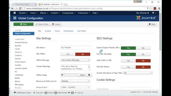Click the Global Configuration header icon
Viewport: 171px width, 96px height.
point(15,18)
